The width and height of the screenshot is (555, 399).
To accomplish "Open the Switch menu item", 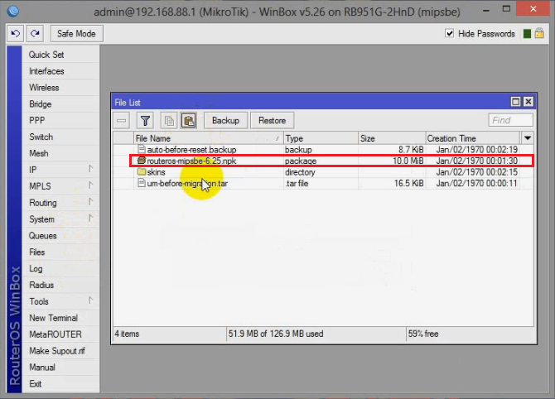I will click(x=60, y=137).
